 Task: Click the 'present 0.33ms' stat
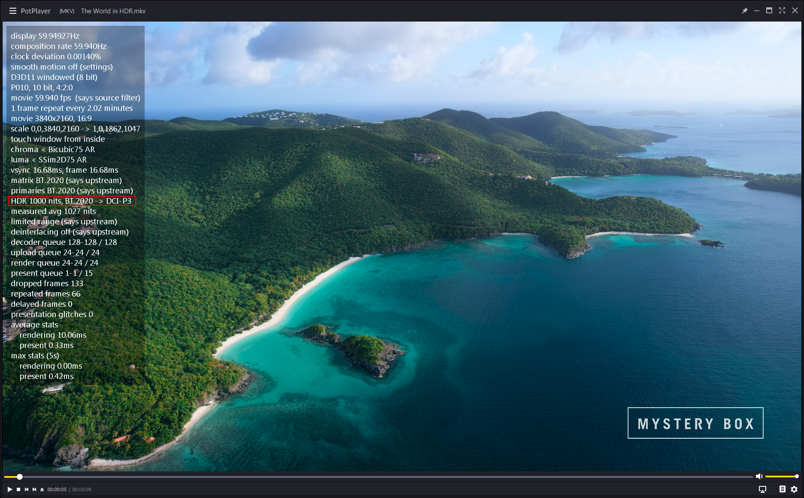point(47,345)
